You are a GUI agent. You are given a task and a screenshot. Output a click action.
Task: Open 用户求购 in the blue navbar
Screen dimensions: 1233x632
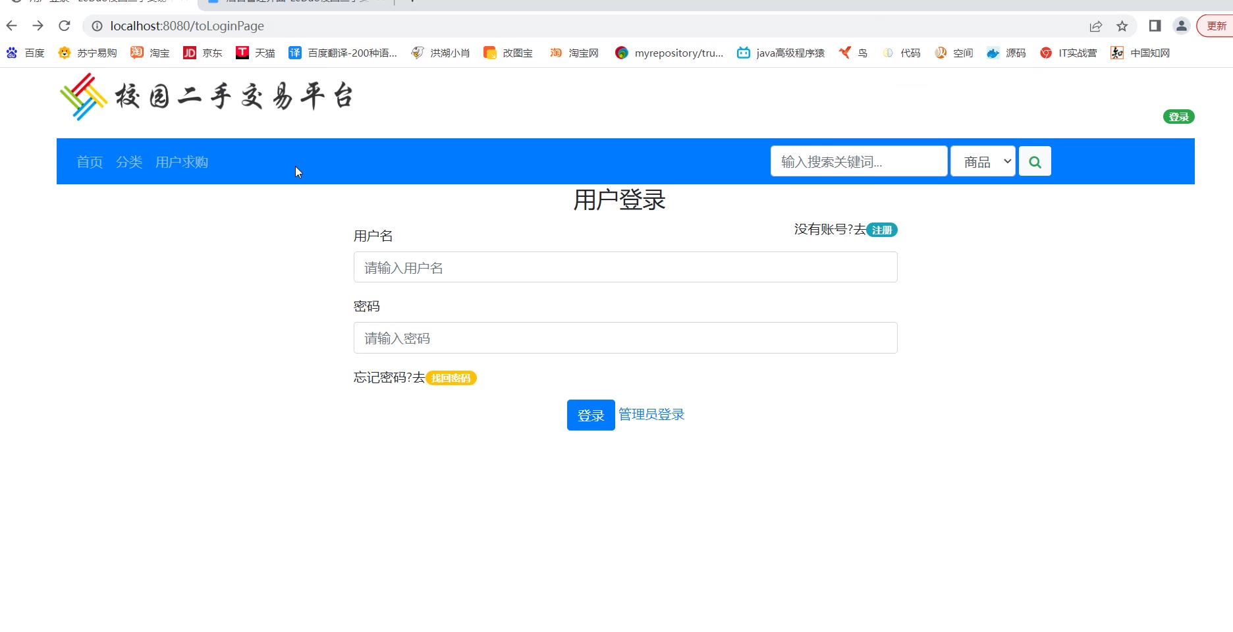182,162
